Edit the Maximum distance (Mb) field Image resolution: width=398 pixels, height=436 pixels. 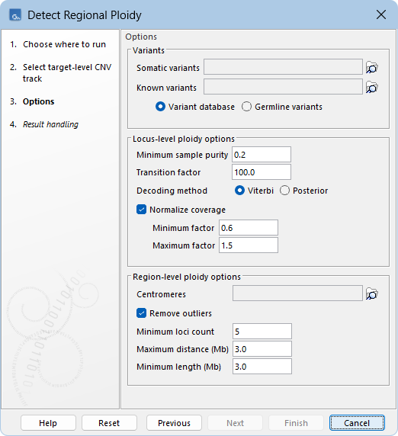click(x=262, y=348)
